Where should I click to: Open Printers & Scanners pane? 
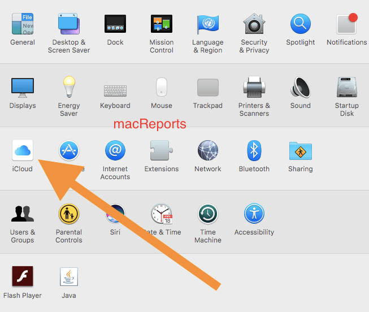click(254, 87)
